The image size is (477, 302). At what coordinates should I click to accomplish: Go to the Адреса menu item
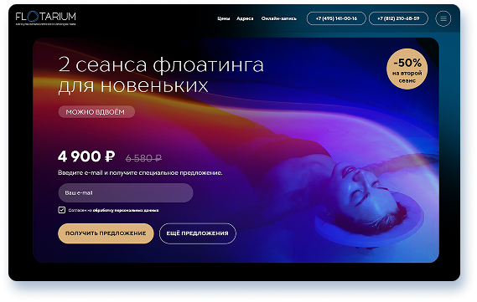tap(245, 18)
